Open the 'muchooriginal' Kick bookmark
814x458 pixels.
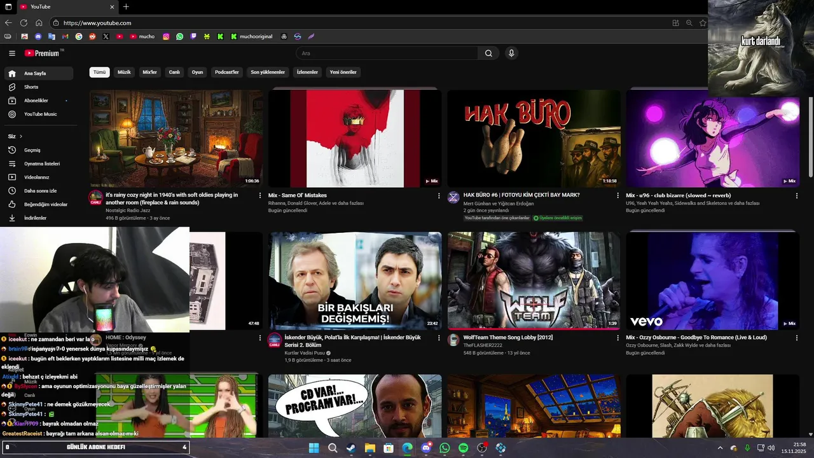coord(251,36)
